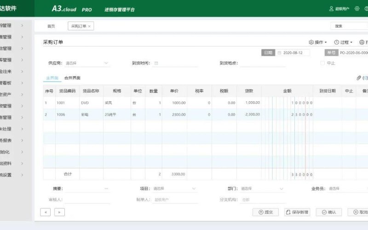Click the 货款 cell 1,000.00

pyautogui.click(x=249, y=103)
